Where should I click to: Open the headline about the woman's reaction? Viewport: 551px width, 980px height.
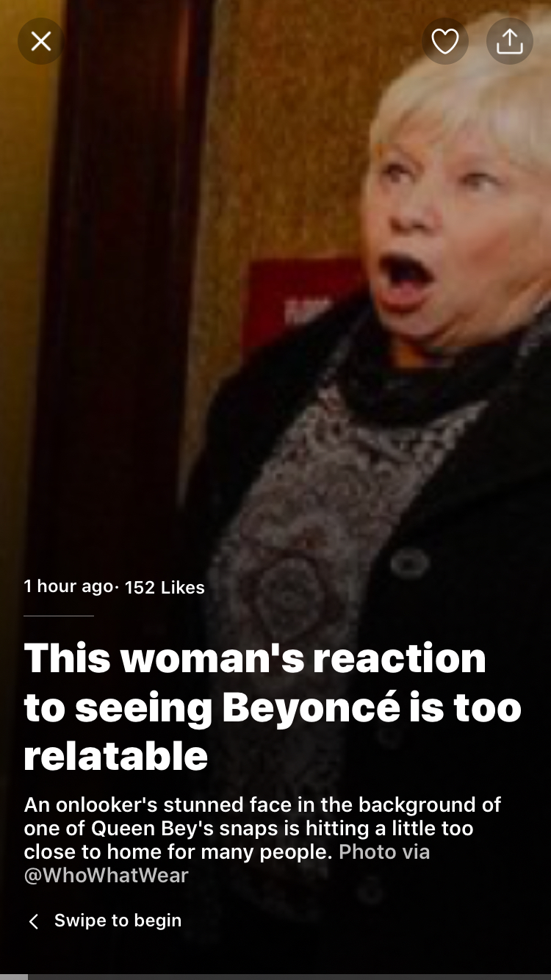tap(273, 707)
